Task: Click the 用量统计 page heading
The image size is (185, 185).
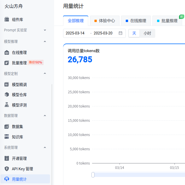Action: coord(73,6)
